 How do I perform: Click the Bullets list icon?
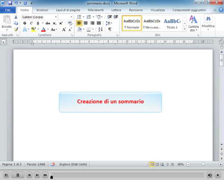point(79,17)
